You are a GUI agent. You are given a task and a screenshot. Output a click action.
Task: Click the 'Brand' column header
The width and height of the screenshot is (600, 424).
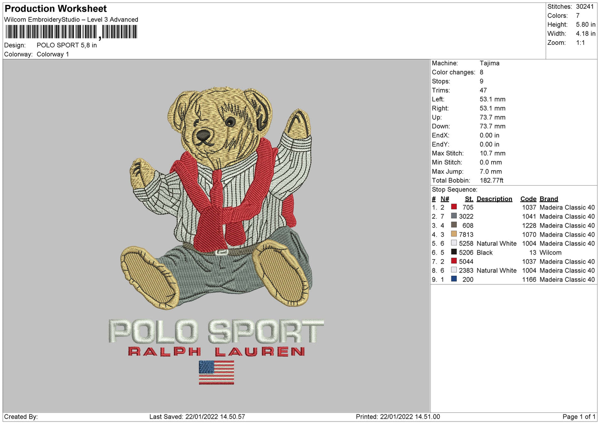549,199
